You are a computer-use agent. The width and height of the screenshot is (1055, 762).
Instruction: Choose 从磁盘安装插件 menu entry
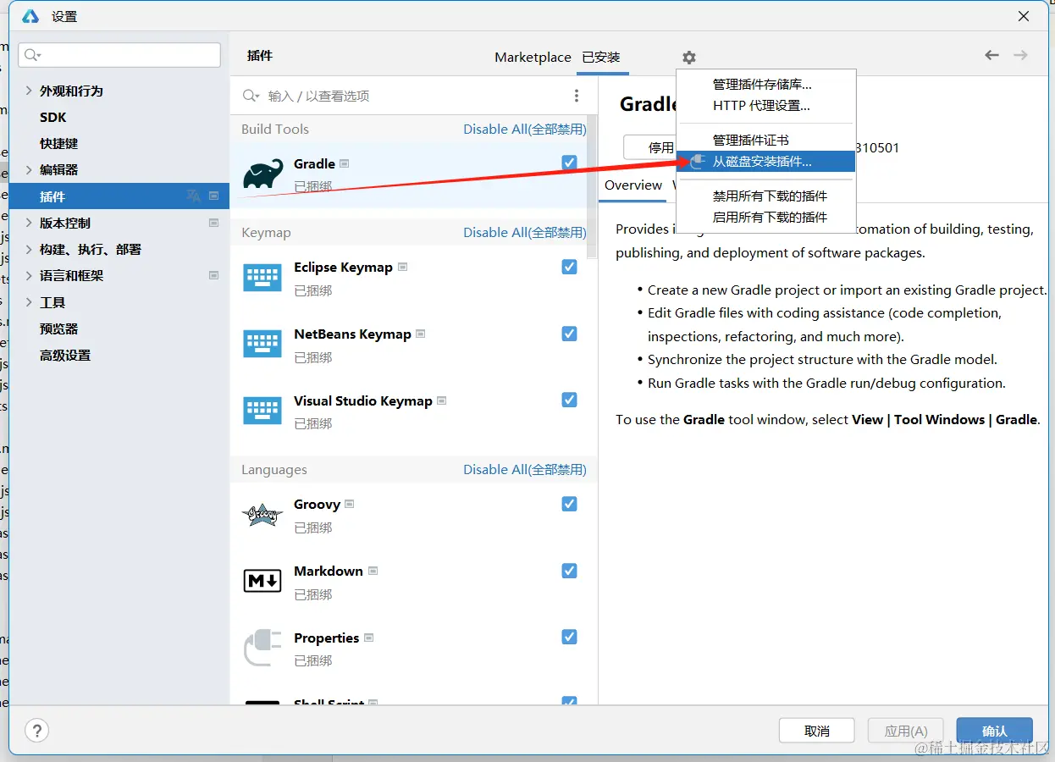click(766, 162)
